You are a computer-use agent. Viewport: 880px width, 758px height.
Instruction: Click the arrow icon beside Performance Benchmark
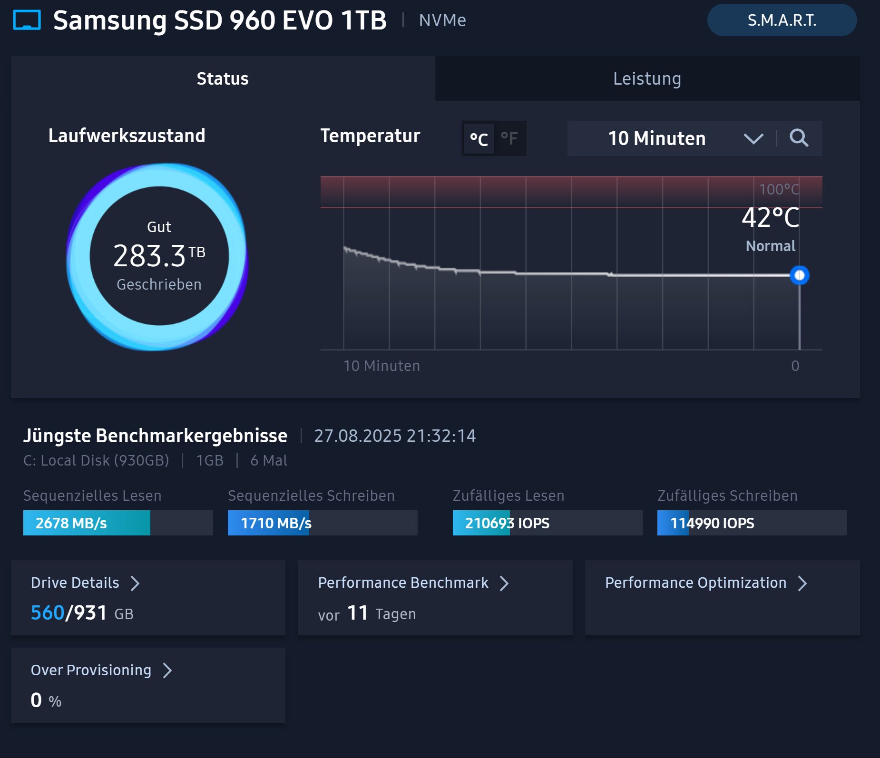tap(504, 583)
